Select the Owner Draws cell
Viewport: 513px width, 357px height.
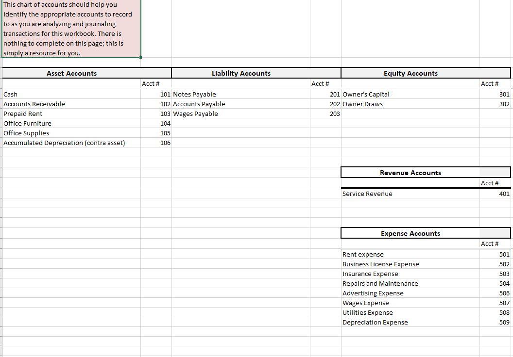point(362,104)
